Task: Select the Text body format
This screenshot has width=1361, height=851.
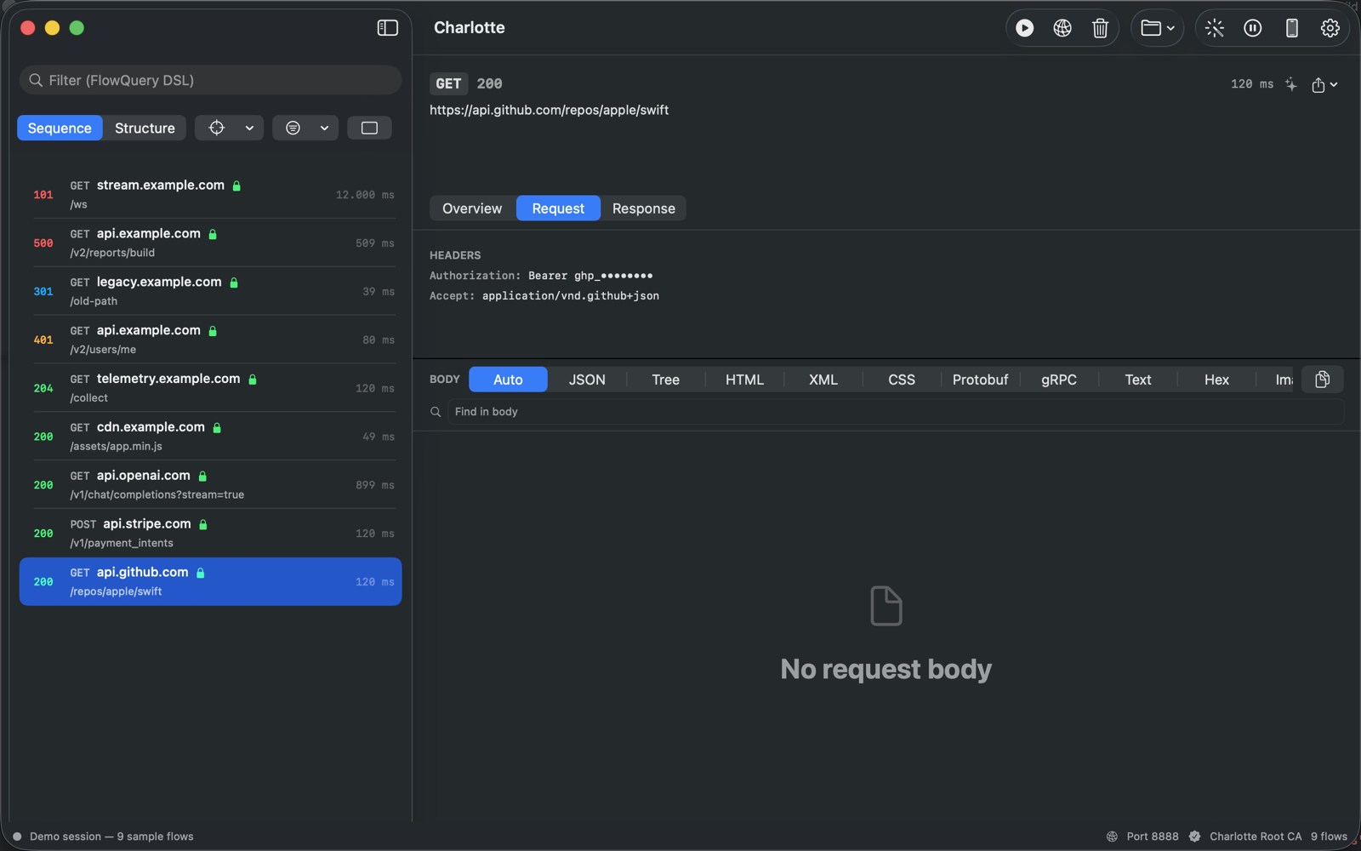Action: [x=1138, y=380]
